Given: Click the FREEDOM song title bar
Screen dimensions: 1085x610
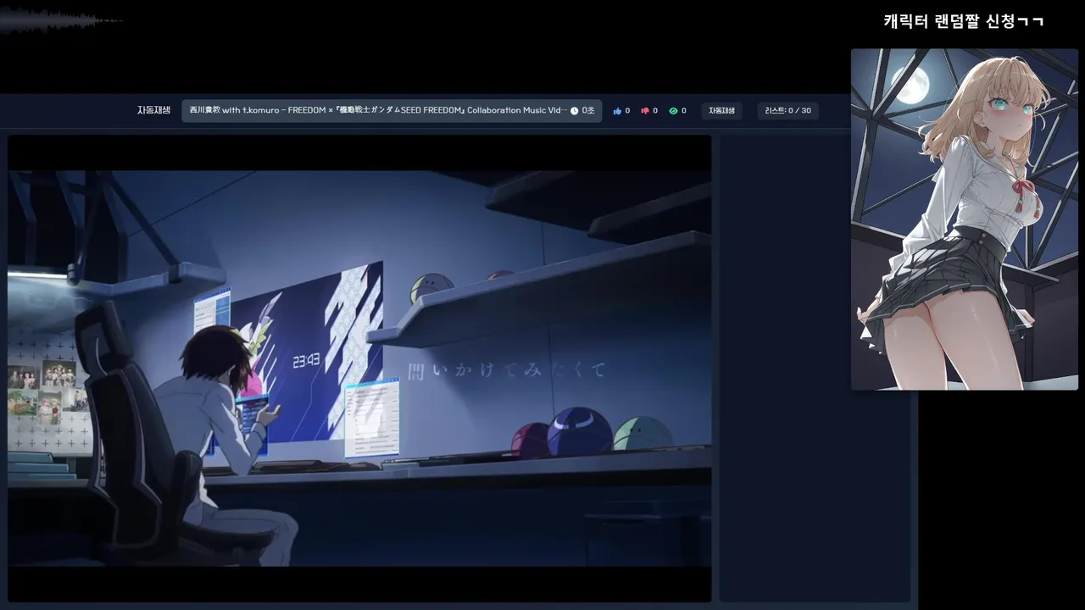Looking at the screenshot, I should coord(392,111).
